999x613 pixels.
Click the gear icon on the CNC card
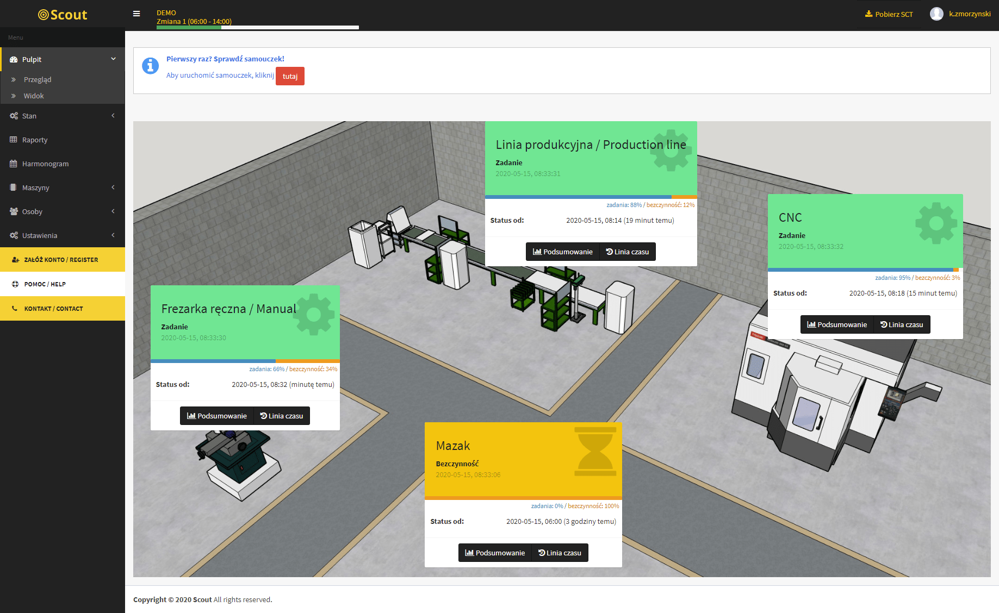(936, 223)
